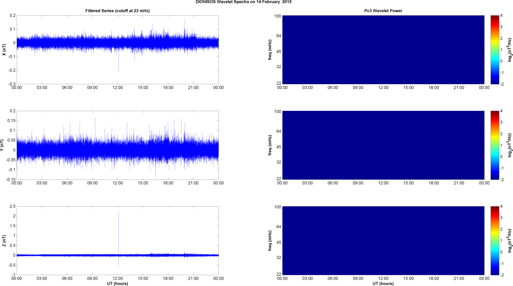Click the 4 tick on top colorbar
The width and height of the screenshot is (513, 286).
coord(502,15)
